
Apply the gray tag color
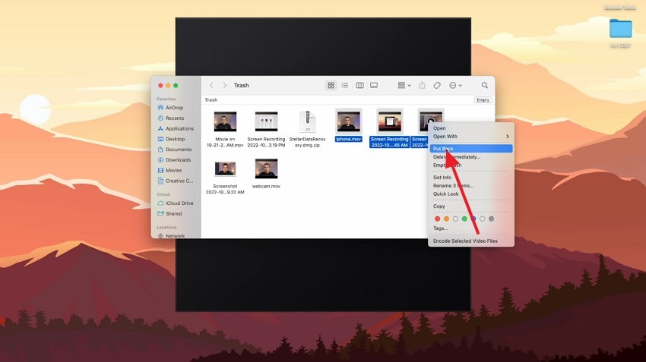[491, 219]
